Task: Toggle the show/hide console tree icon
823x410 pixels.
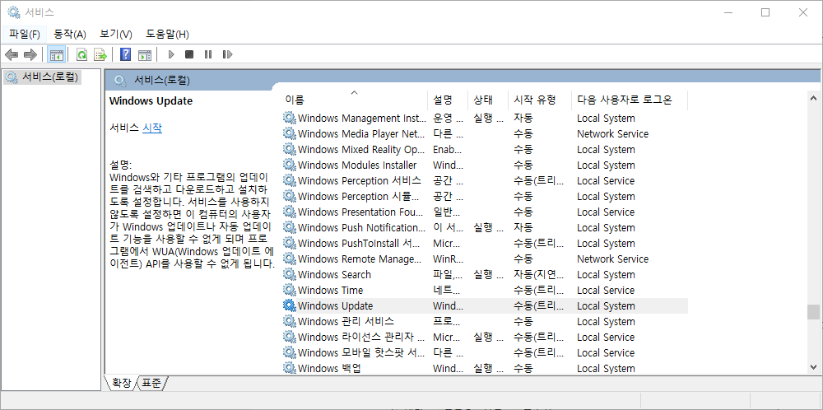Action: pos(56,54)
